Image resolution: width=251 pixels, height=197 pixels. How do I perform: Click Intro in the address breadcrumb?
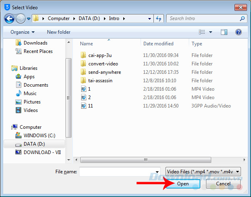[x=114, y=18]
